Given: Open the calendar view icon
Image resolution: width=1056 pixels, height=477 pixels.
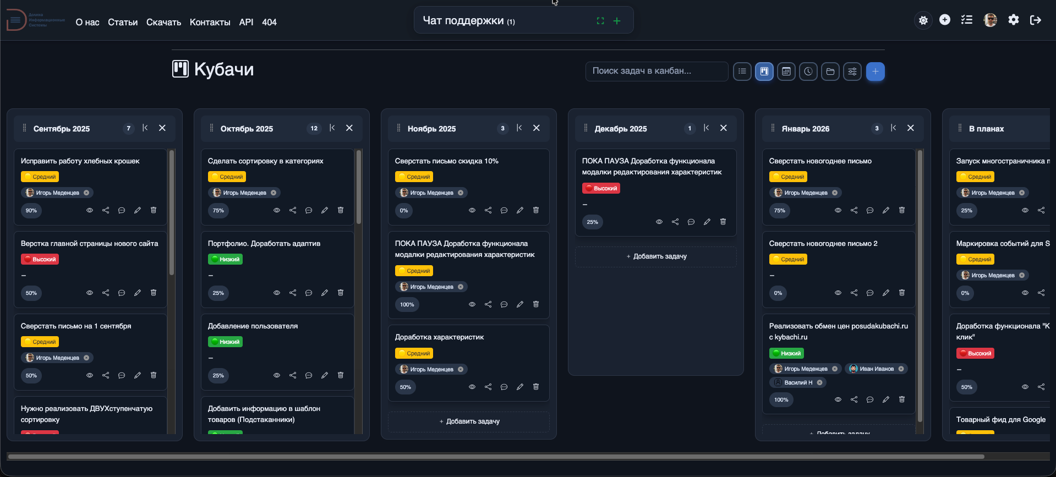Looking at the screenshot, I should pos(786,72).
